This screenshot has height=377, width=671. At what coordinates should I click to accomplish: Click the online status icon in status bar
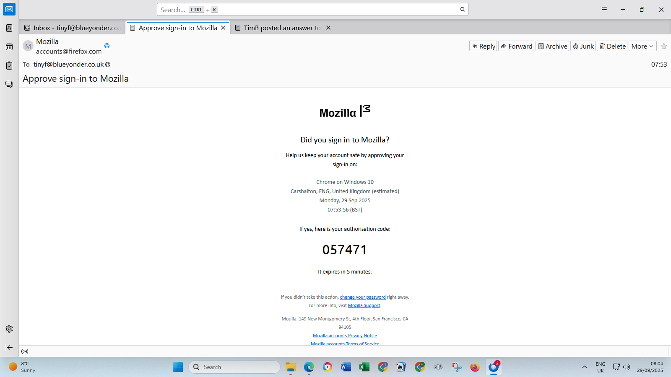pos(25,351)
